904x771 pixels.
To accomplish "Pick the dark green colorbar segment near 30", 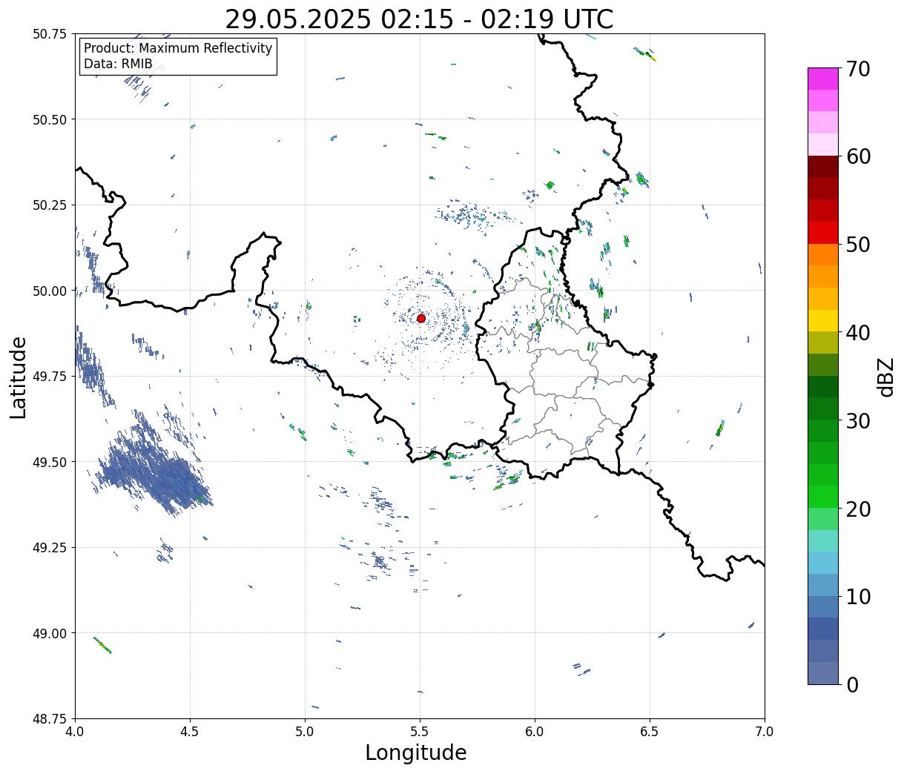I will (x=823, y=408).
